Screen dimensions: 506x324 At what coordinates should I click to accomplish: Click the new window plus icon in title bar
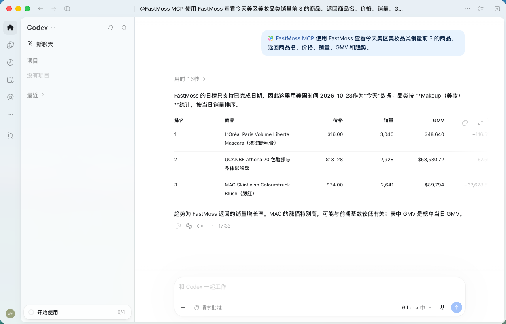click(497, 9)
